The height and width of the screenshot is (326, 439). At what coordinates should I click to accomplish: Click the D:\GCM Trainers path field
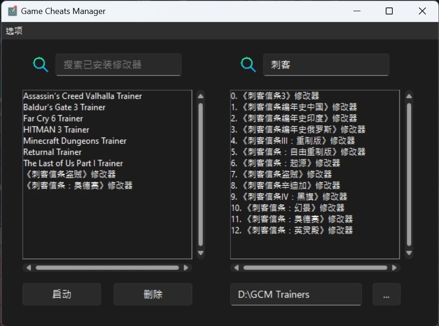[296, 294]
